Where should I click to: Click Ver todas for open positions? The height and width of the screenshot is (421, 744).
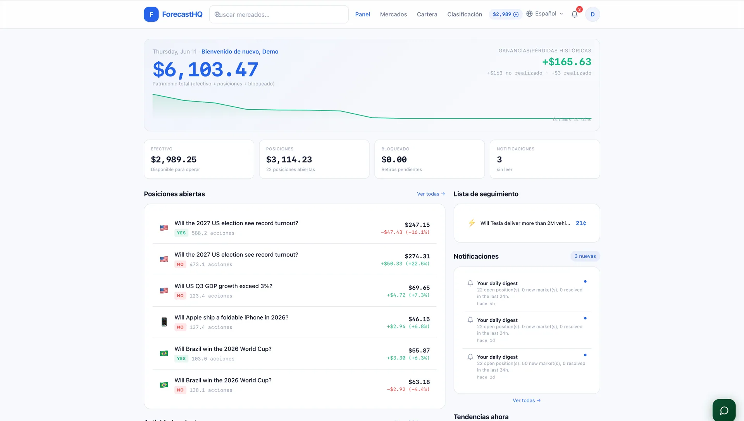(x=431, y=194)
